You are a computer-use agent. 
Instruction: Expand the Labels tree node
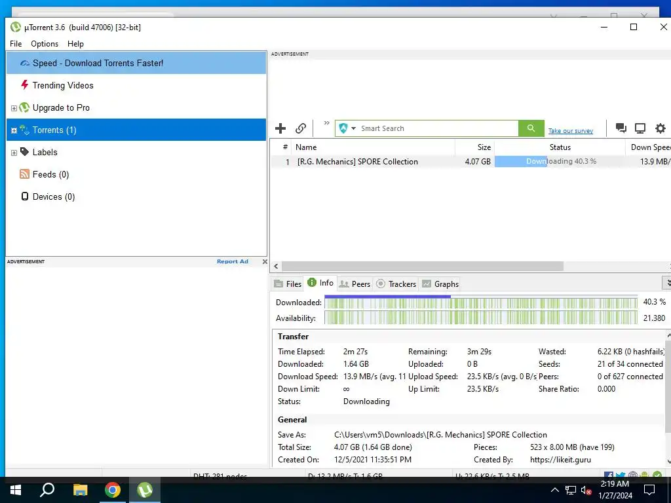pos(14,153)
